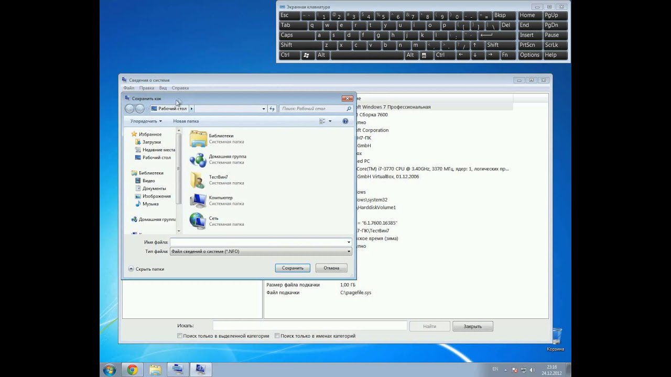The width and height of the screenshot is (671, 377).
Task: Open the Справка menu in Сведения о системе
Action: [x=180, y=88]
